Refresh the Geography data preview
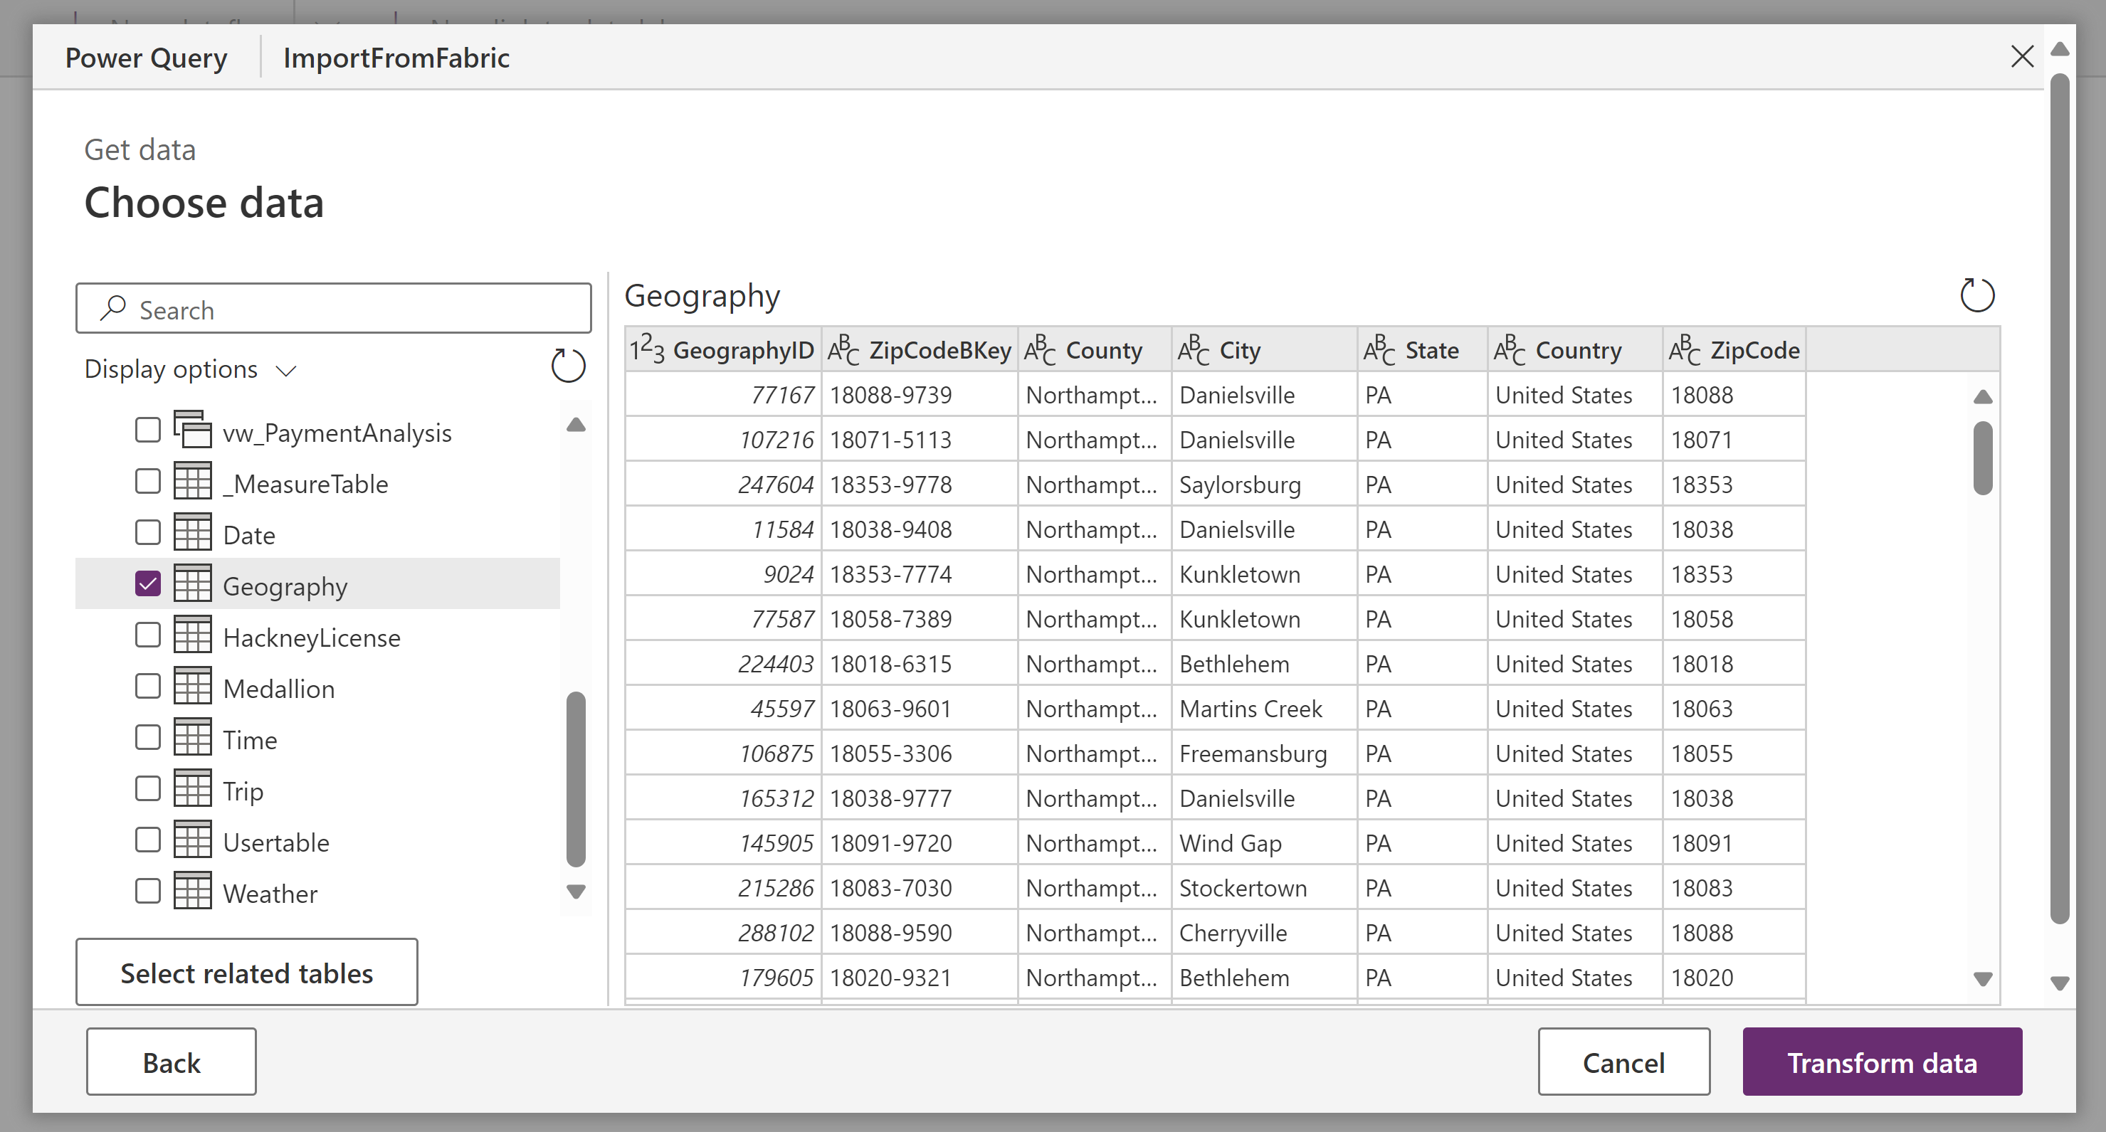The image size is (2106, 1132). pos(1978,296)
